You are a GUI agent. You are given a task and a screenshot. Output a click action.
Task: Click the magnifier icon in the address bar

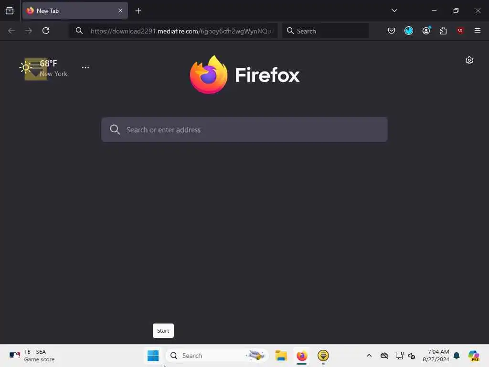pyautogui.click(x=79, y=31)
